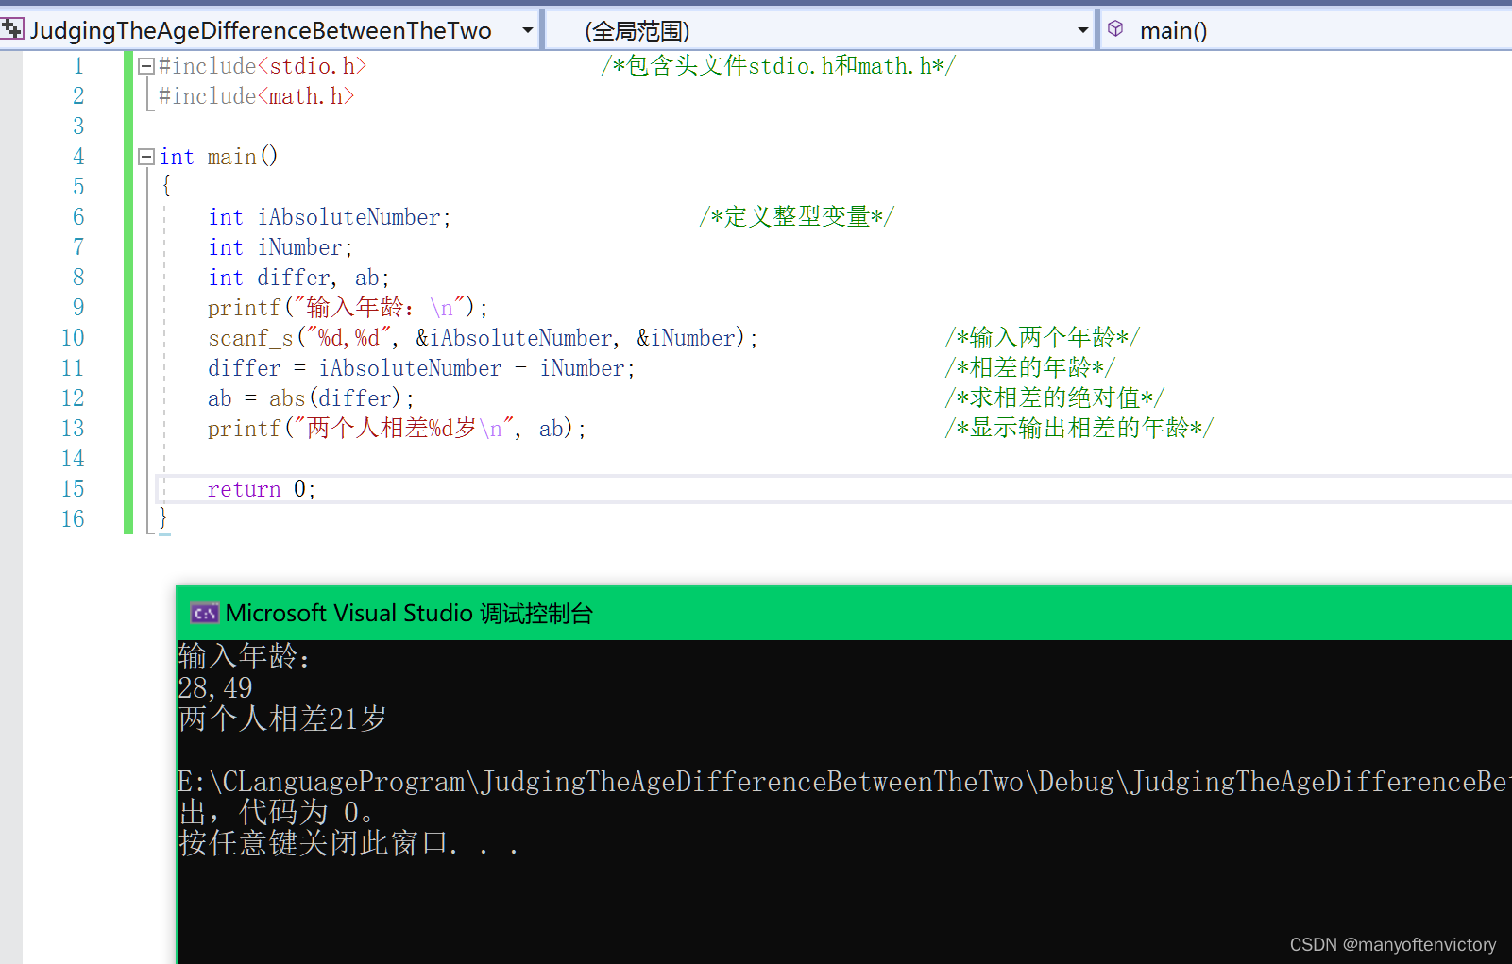Click the int main() declaration text
This screenshot has width=1512, height=964.
[x=219, y=157]
